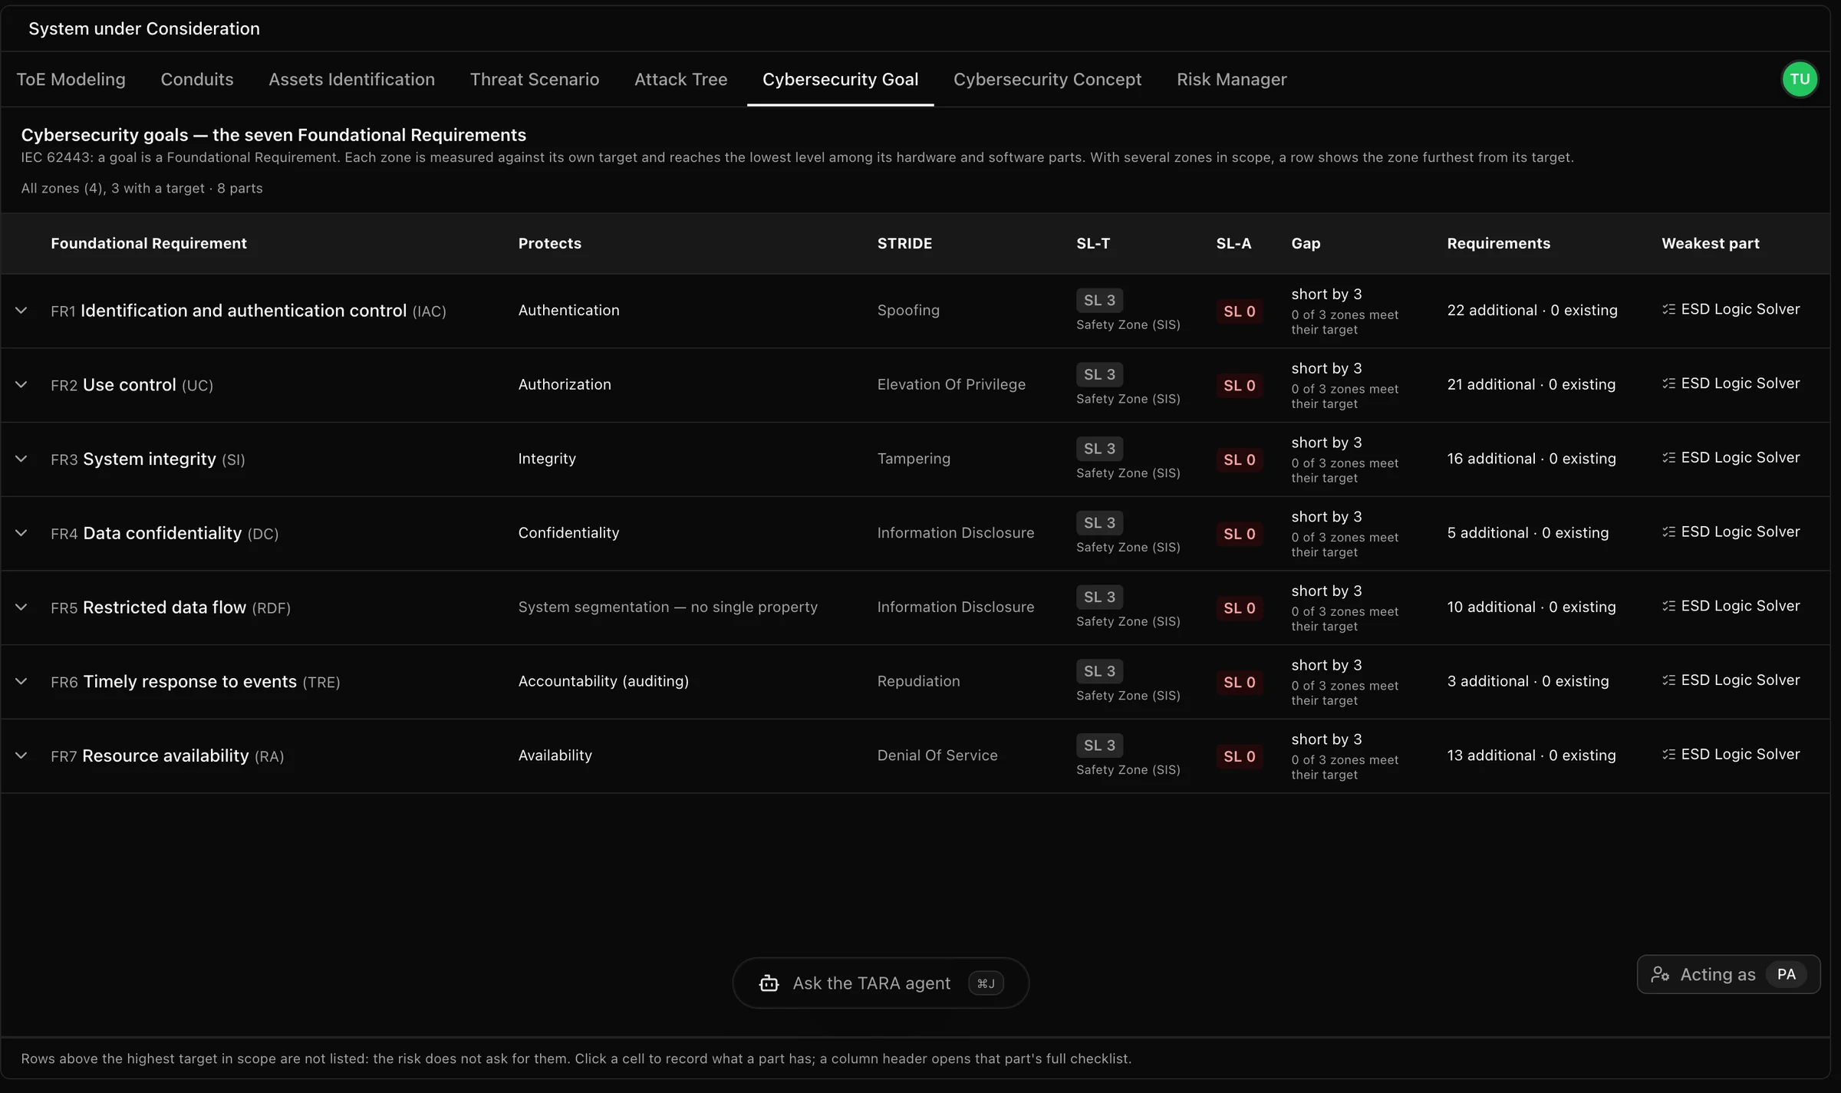Viewport: 1841px width, 1093px height.
Task: Click the robot icon in Ask the TARA agent
Action: (769, 983)
